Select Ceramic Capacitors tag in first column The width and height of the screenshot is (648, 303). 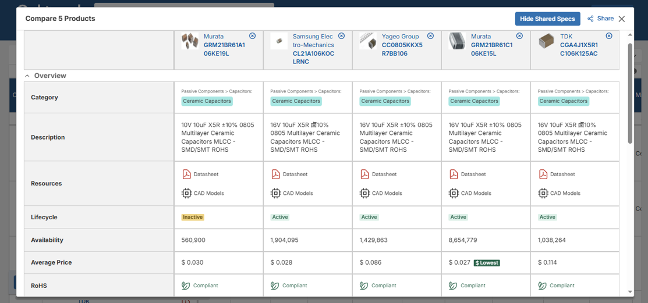207,101
